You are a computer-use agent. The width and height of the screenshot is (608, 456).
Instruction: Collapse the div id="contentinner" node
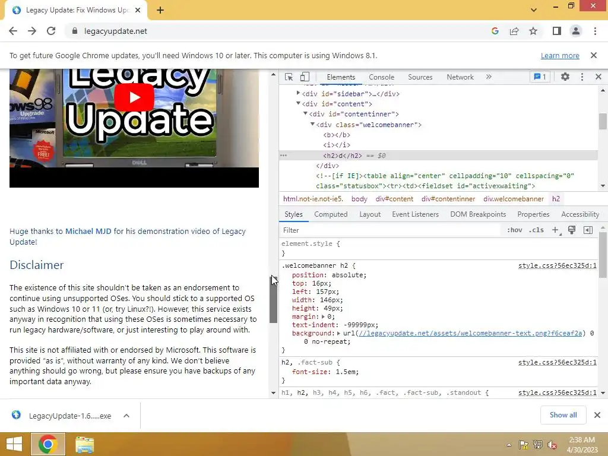click(x=305, y=113)
